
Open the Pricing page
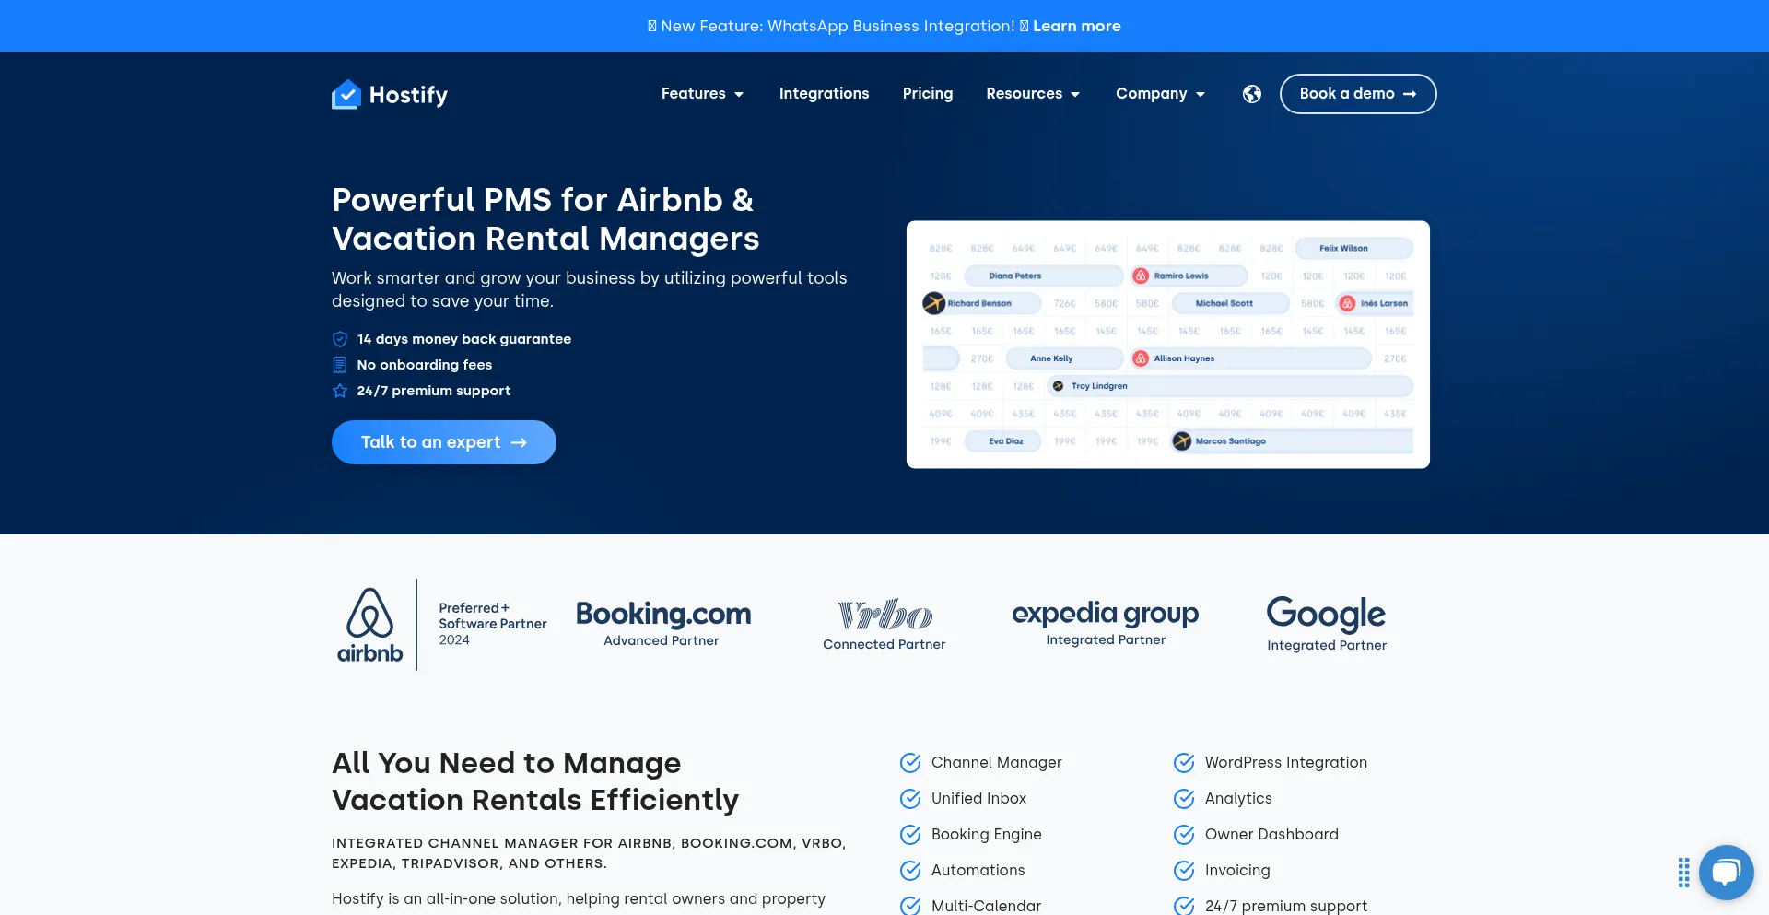pos(927,94)
